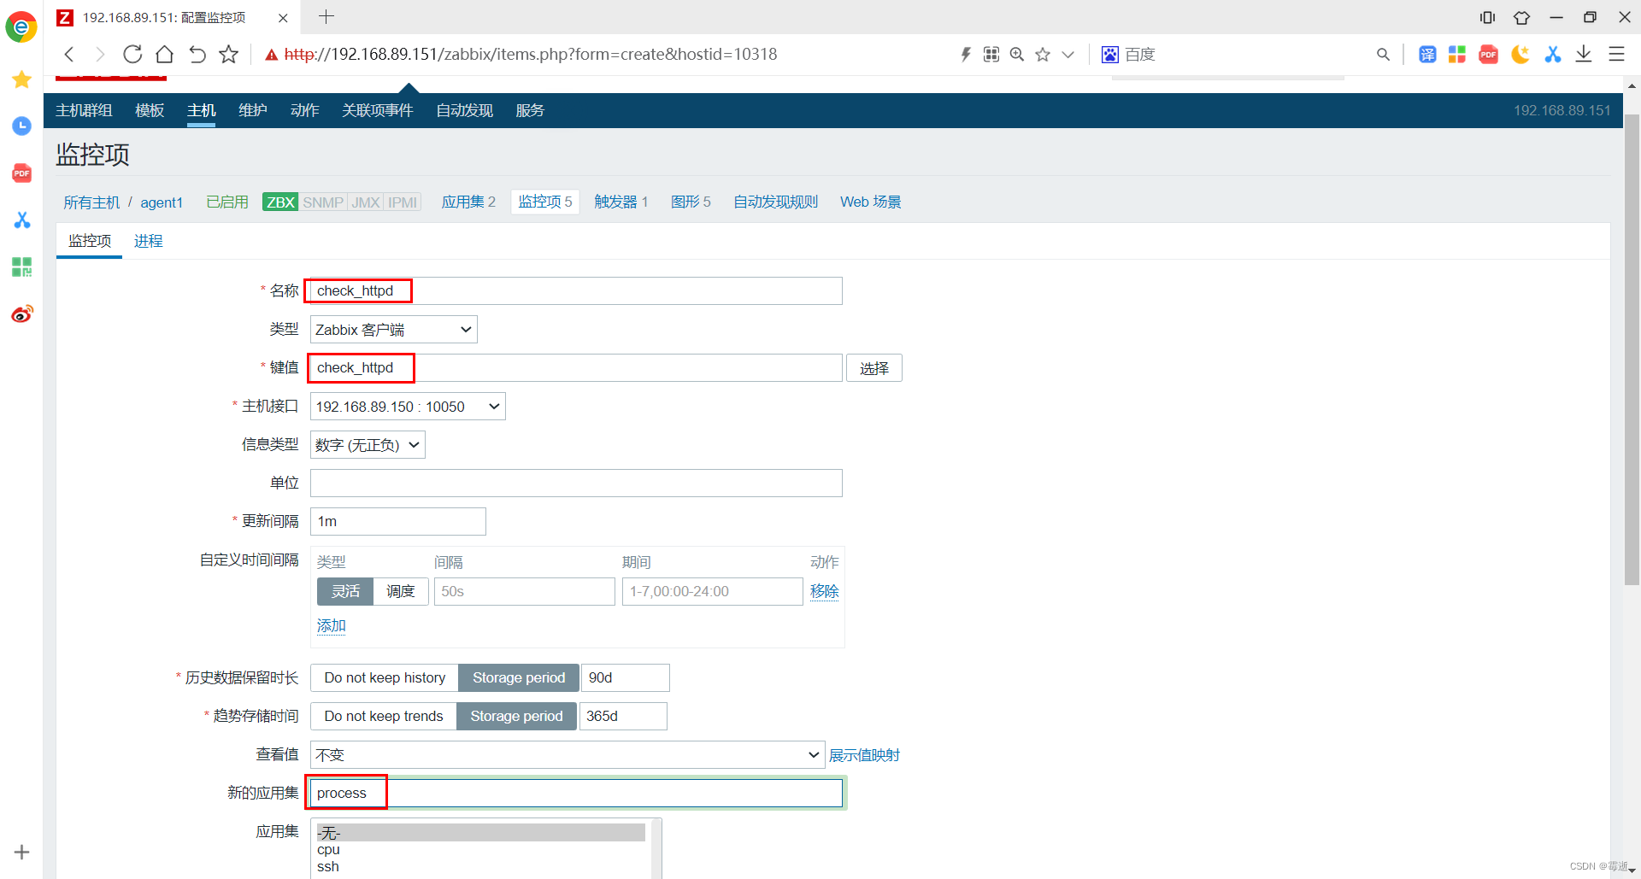Image resolution: width=1641 pixels, height=879 pixels.
Task: Click the undo/restore closed tab icon
Action: tap(197, 55)
